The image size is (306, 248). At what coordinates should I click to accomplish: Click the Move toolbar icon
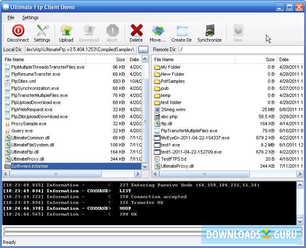158,31
